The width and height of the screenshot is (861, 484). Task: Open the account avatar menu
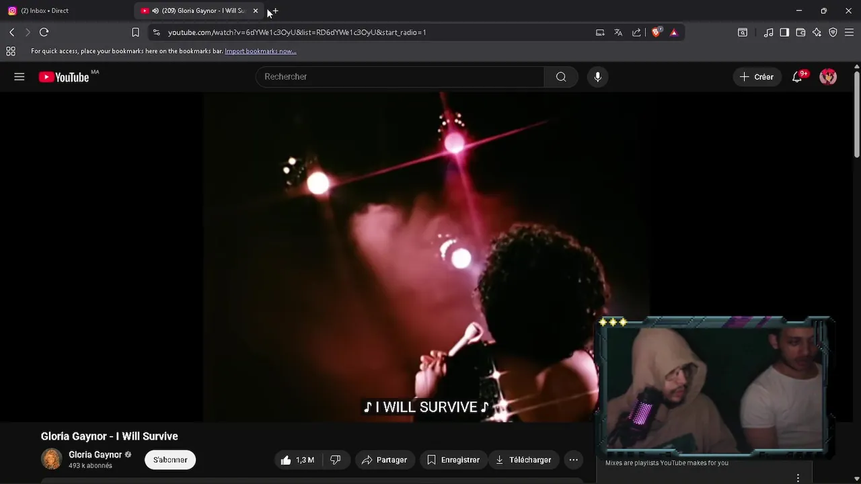[x=828, y=77]
